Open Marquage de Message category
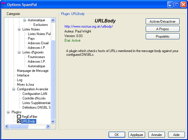Image resolution: width=188 pixels, height=140 pixels. (x=33, y=71)
